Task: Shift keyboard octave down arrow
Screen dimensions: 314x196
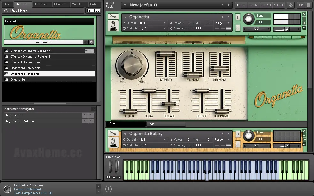Action: tap(107, 177)
